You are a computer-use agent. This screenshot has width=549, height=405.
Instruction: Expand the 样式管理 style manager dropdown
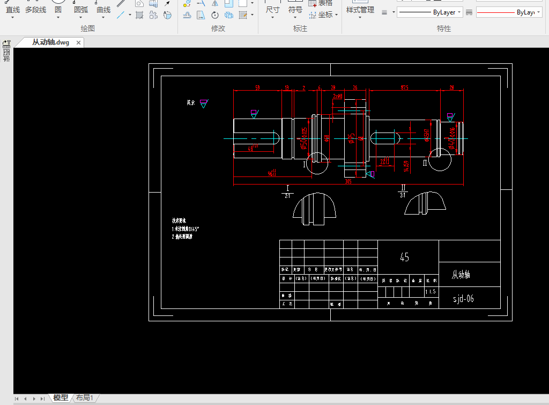[x=360, y=18]
